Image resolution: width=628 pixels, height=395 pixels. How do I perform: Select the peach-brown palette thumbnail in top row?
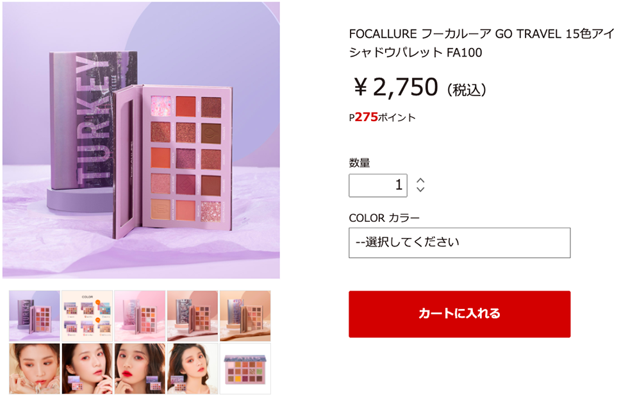click(193, 315)
